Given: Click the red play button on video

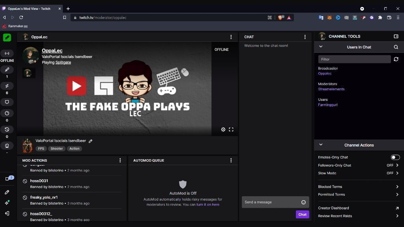Looking at the screenshot, I should tap(77, 86).
